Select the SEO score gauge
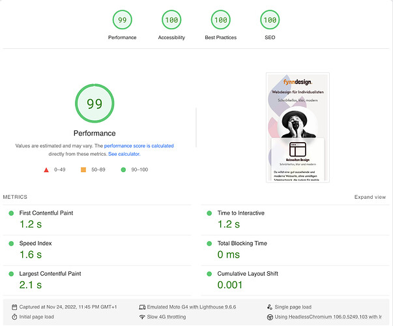 [269, 20]
